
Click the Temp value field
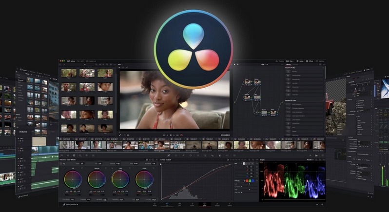[x=82, y=163]
